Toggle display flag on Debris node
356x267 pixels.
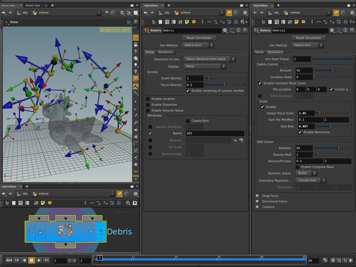(x=101, y=232)
